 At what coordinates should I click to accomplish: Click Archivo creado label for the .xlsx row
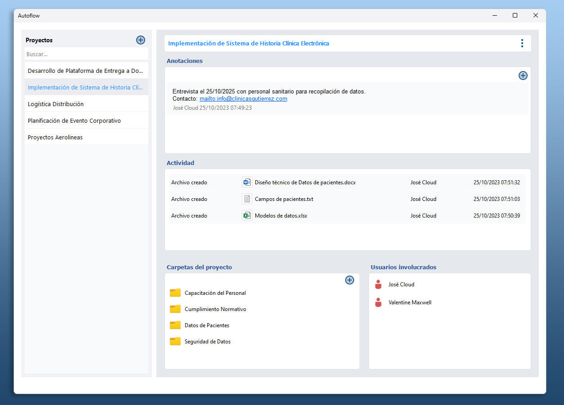[189, 216]
